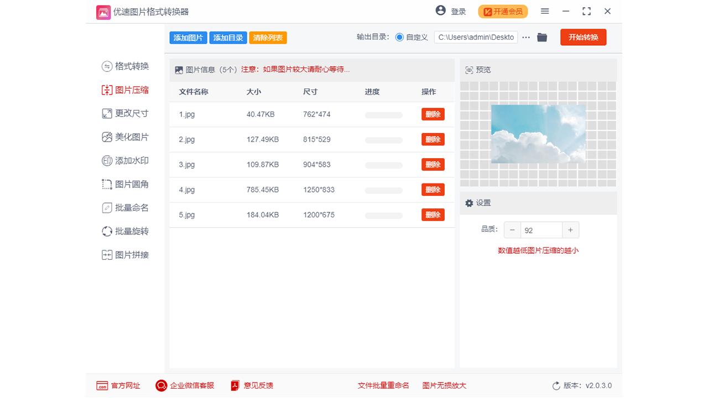
Task: Open the 添加水印 watermark tool
Action: pyautogui.click(x=127, y=160)
